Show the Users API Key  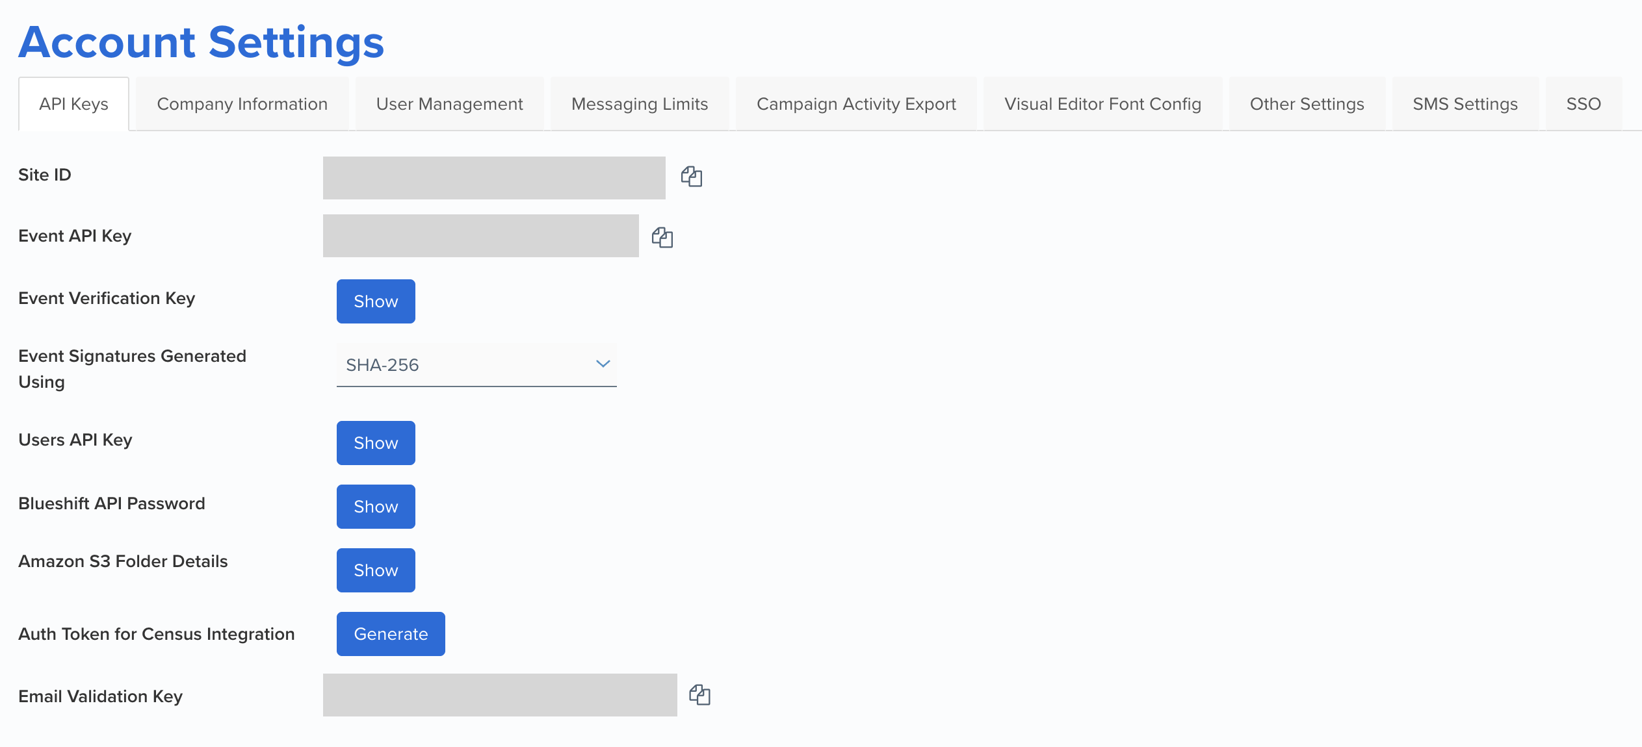[376, 442]
